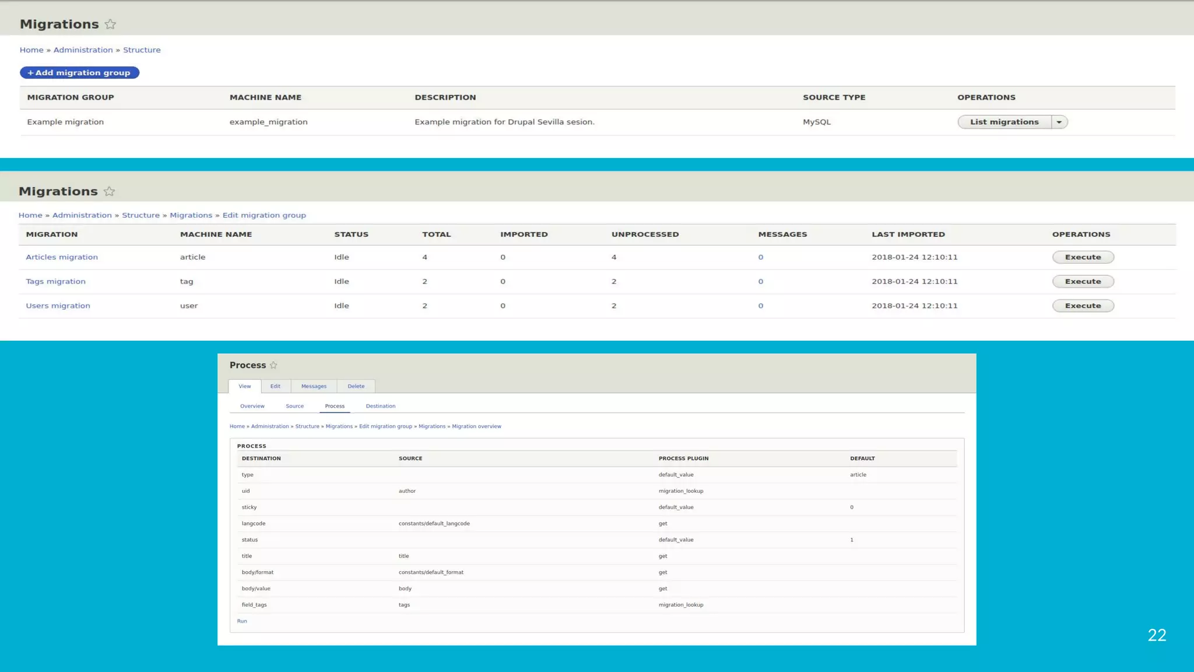The width and height of the screenshot is (1194, 672).
Task: Click the star icon next to Process
Action: 273,365
